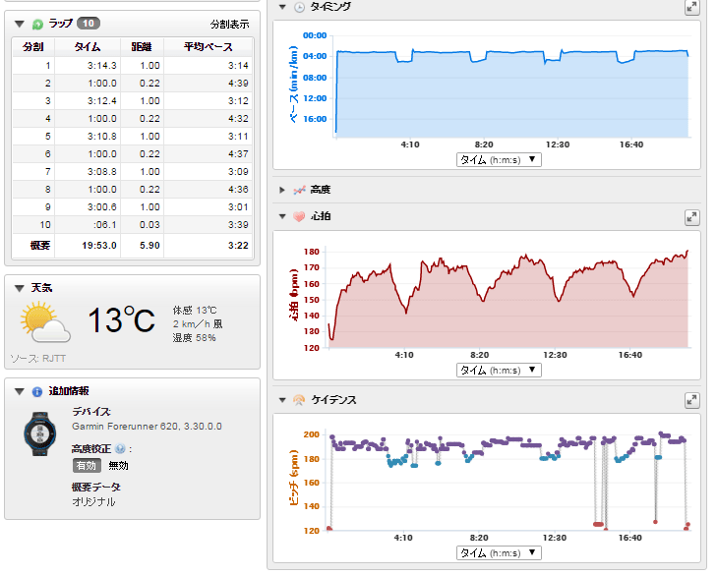Enable elevation correction with 有効
Viewport: 717px width, 576px height.
[87, 465]
